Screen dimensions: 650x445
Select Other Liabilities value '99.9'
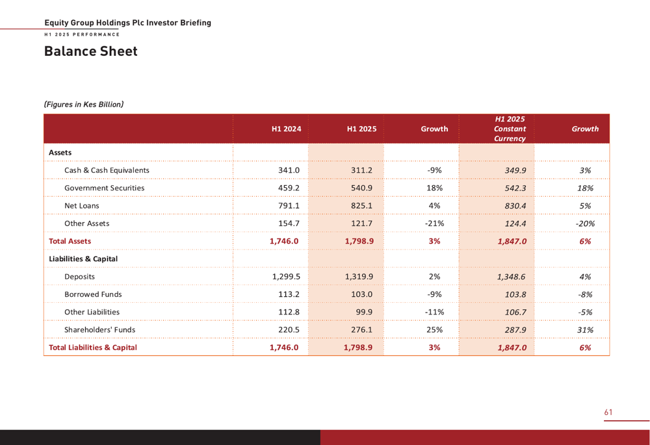[x=364, y=312]
